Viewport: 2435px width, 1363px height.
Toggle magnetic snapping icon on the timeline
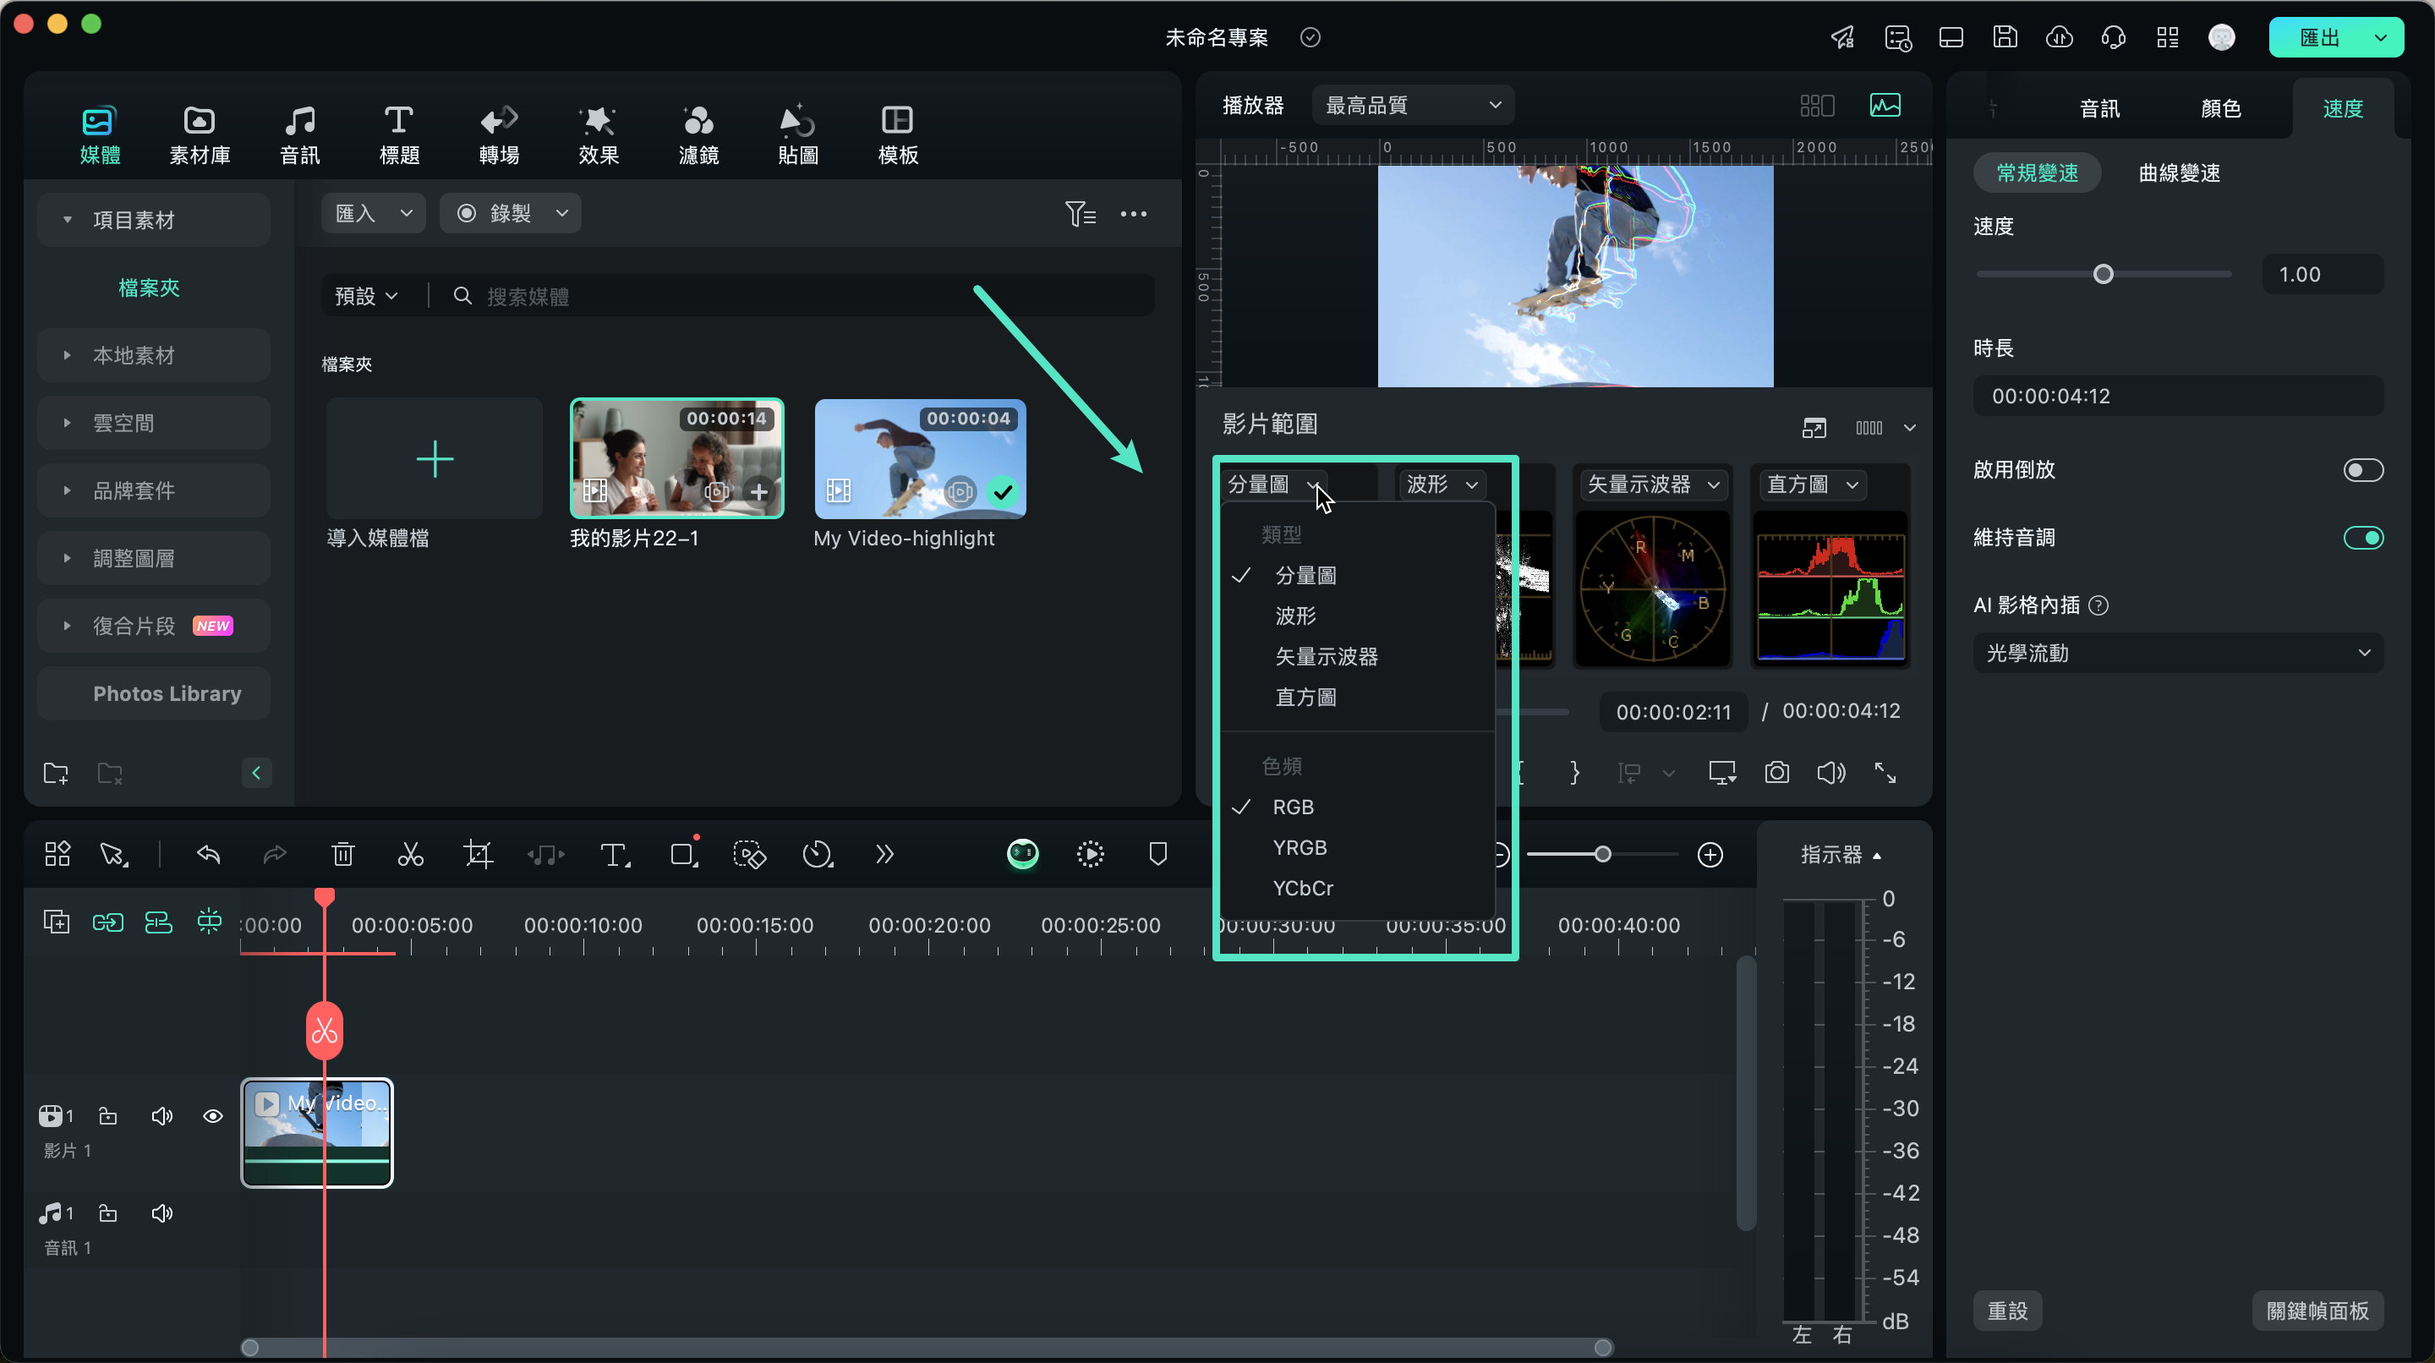click(x=209, y=922)
